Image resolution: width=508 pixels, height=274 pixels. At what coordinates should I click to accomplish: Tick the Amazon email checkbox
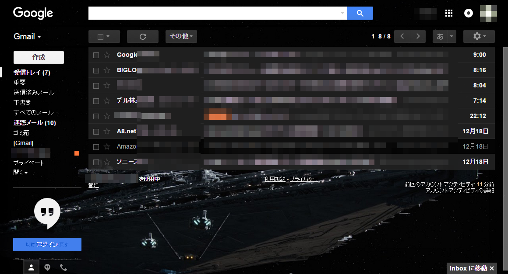(96, 147)
